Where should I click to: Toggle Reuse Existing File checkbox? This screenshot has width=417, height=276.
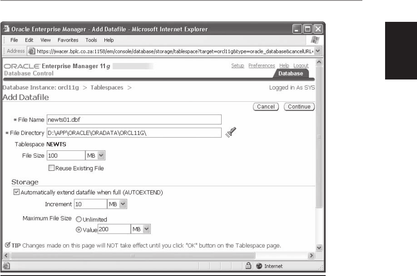pyautogui.click(x=51, y=168)
